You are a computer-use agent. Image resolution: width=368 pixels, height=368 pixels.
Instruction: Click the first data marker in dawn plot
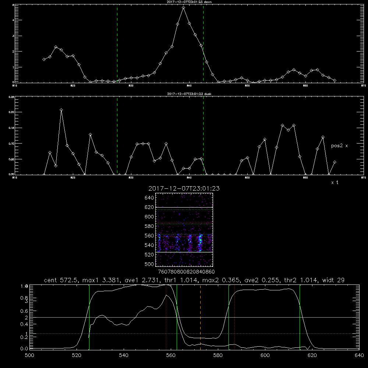44,59
